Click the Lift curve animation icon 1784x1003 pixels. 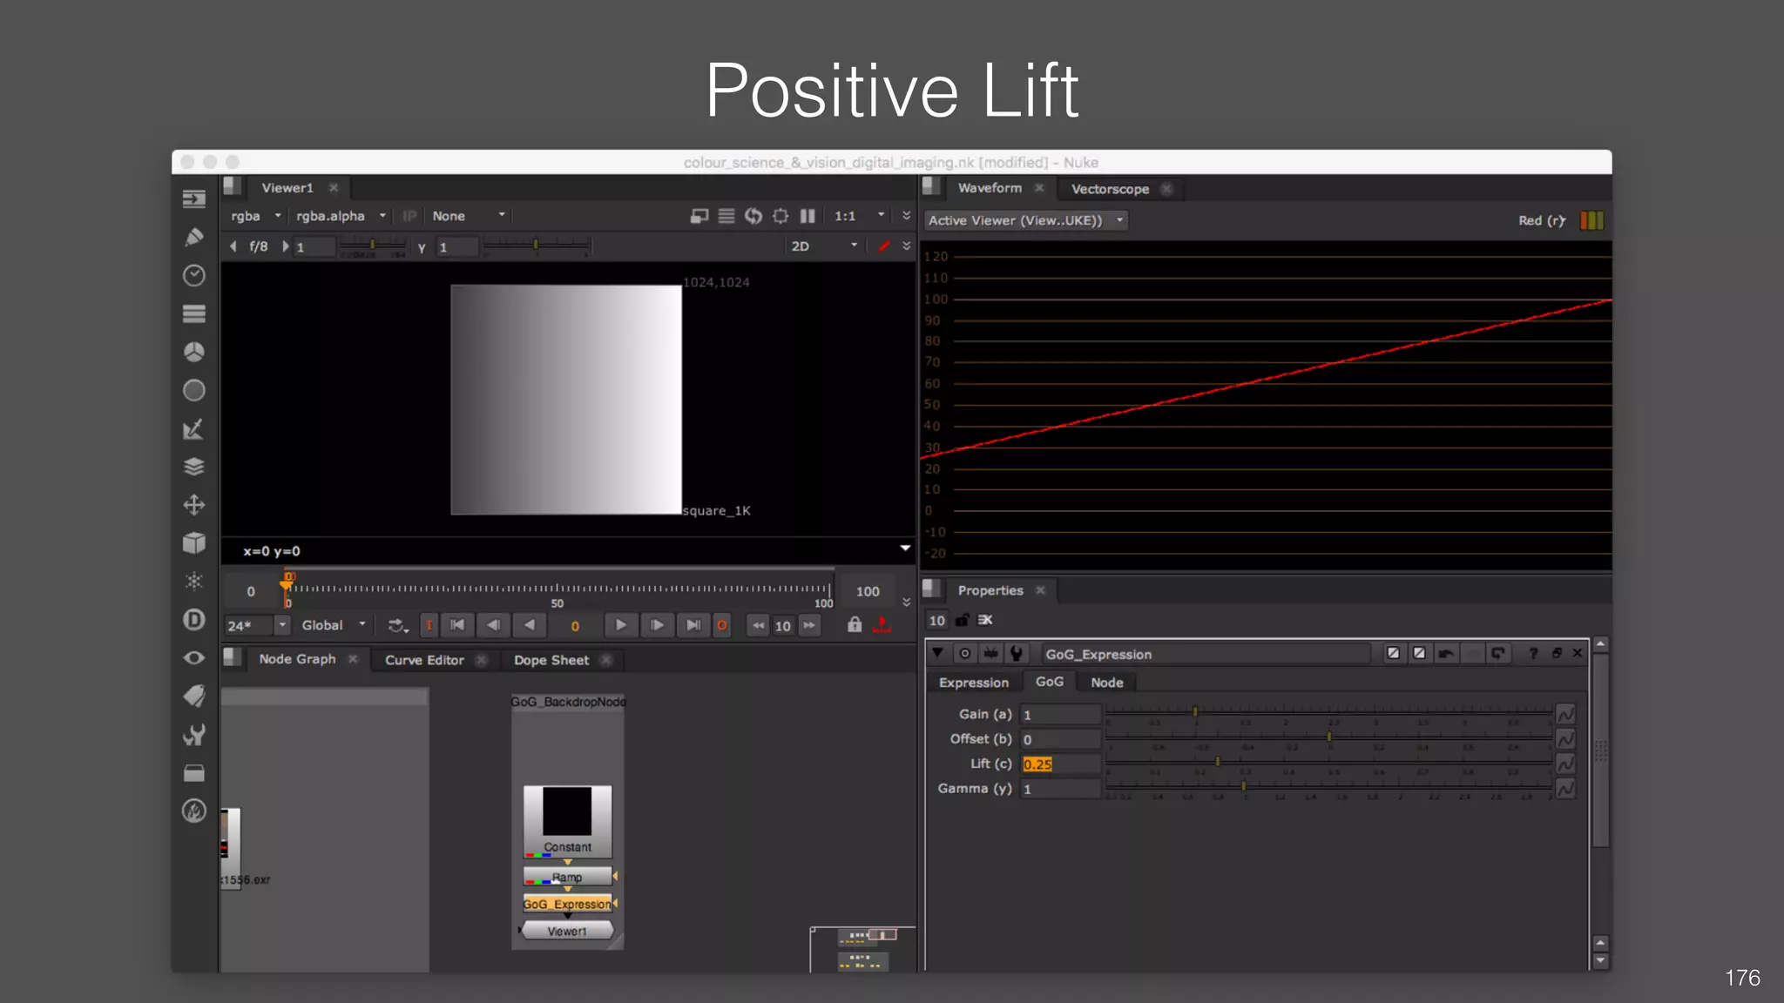[1565, 764]
